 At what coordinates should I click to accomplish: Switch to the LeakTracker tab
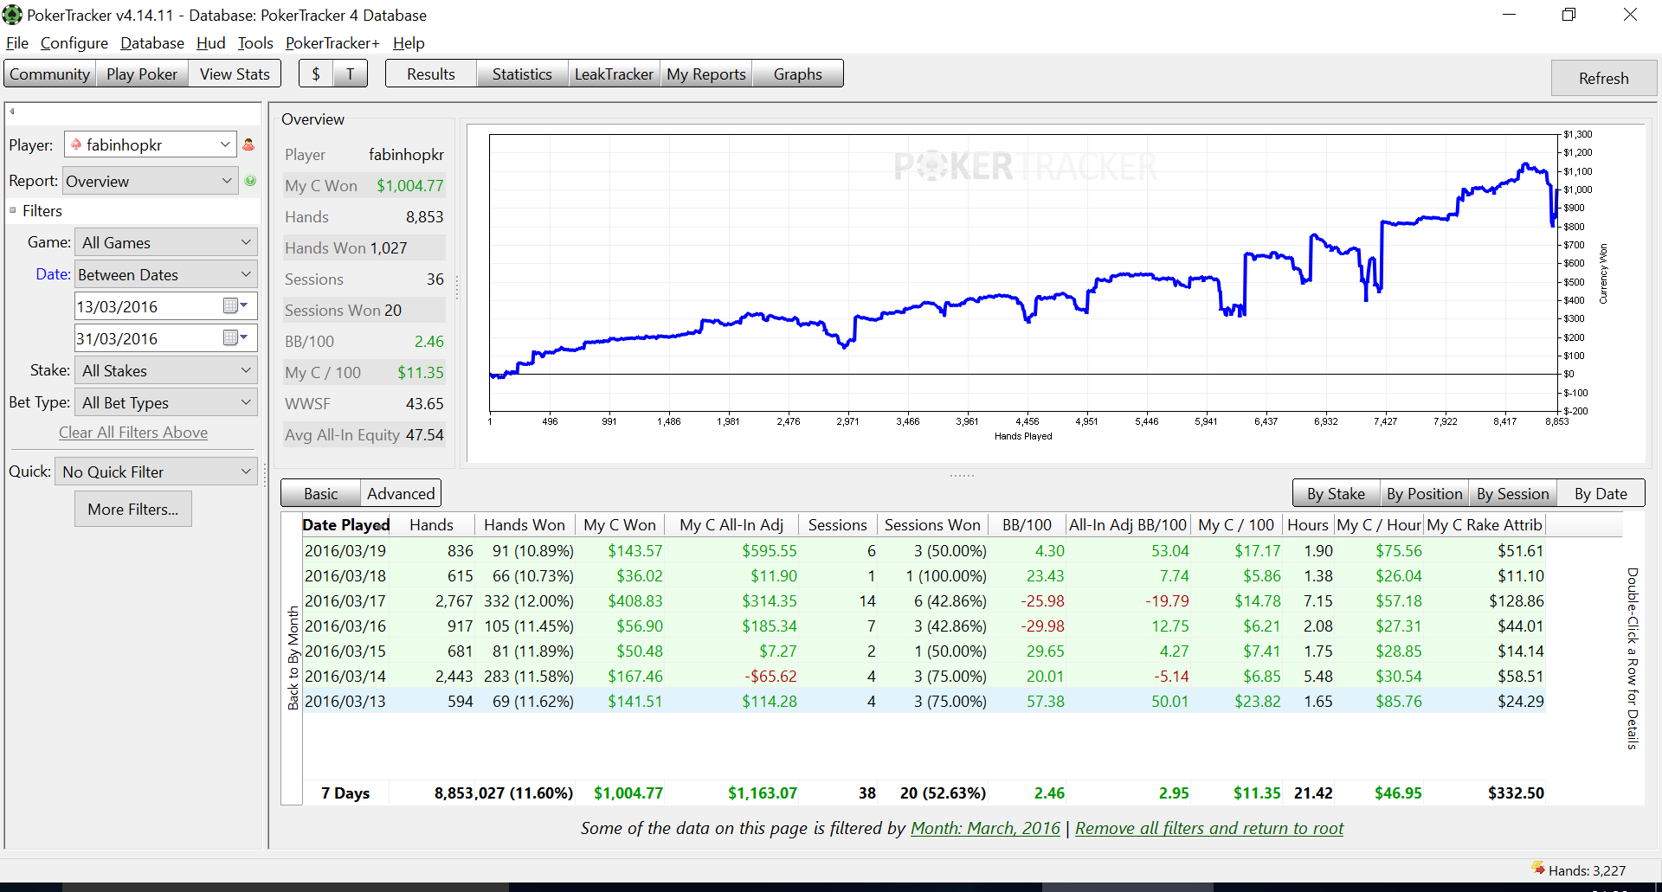coord(614,74)
